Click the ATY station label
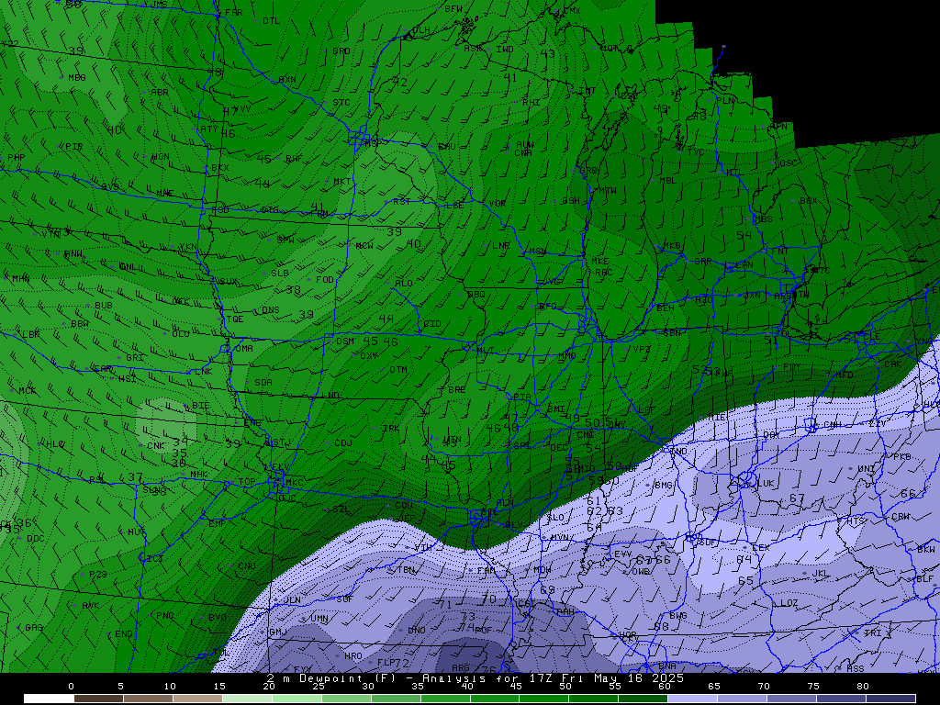The width and height of the screenshot is (940, 705). 209,129
